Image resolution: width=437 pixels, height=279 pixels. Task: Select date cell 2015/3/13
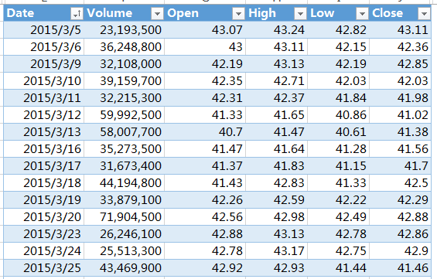(44, 131)
